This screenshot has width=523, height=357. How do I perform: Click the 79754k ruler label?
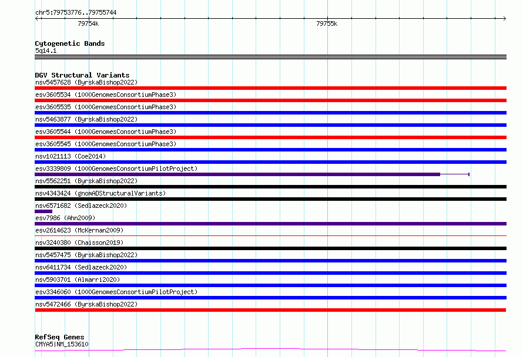(88, 23)
